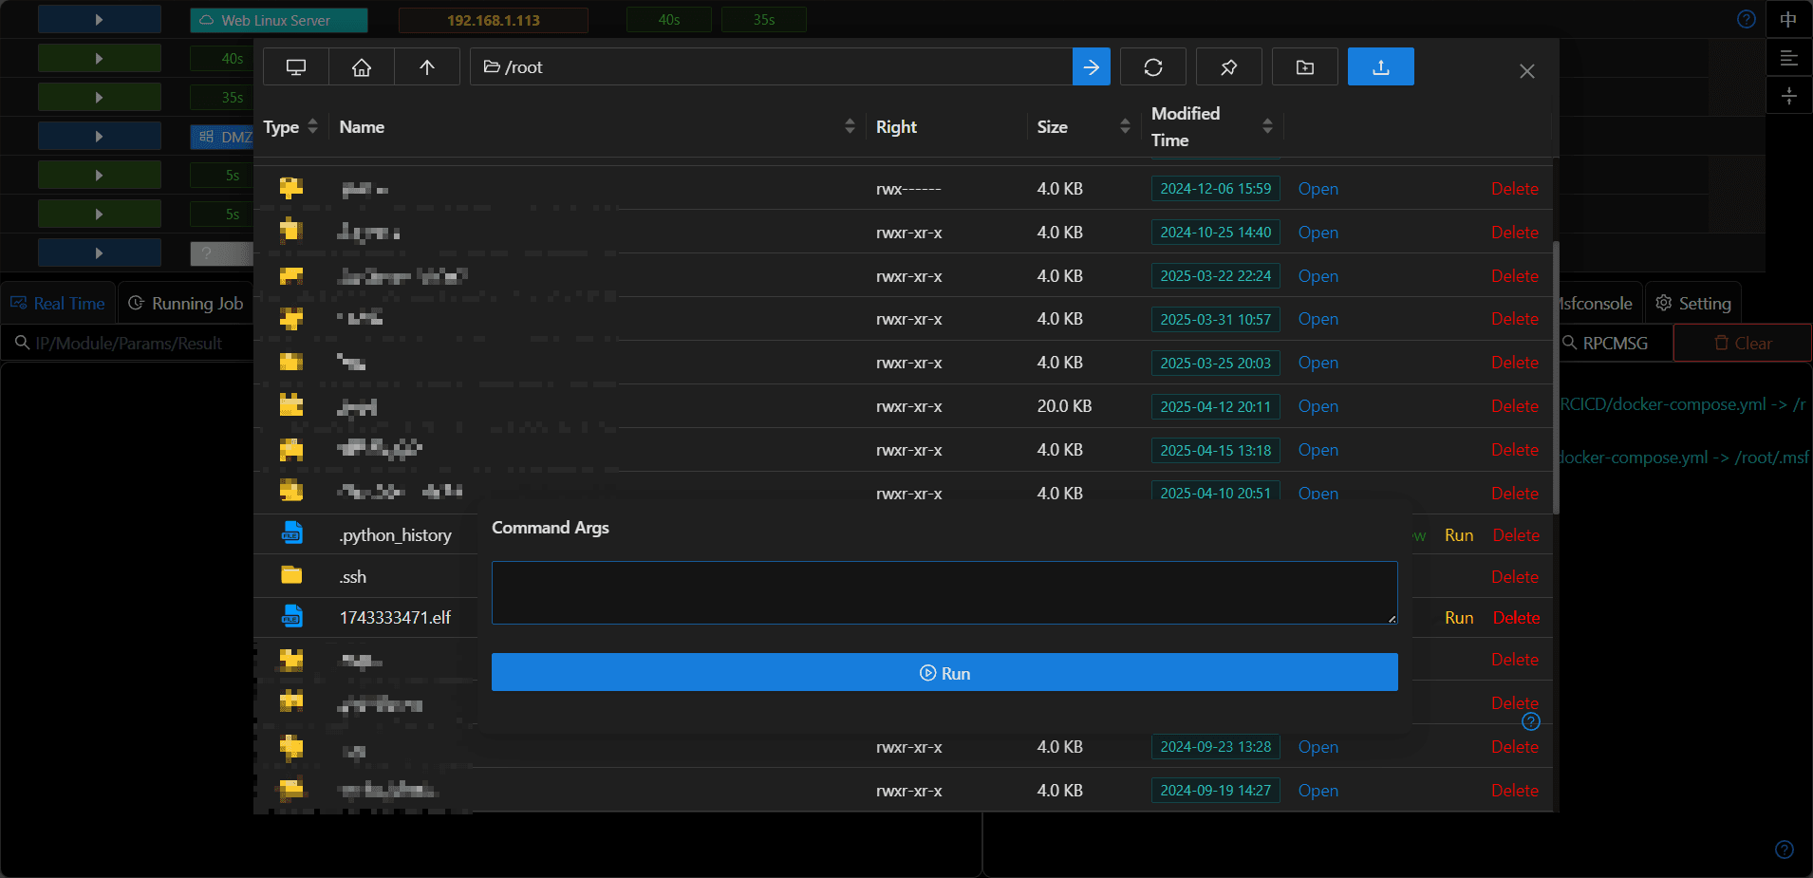
Task: Close the file browser dialog
Action: [x=1527, y=71]
